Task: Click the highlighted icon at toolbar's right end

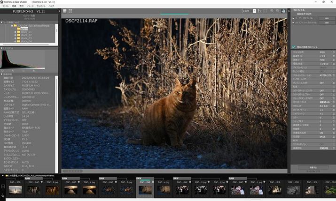Action: click(x=283, y=11)
